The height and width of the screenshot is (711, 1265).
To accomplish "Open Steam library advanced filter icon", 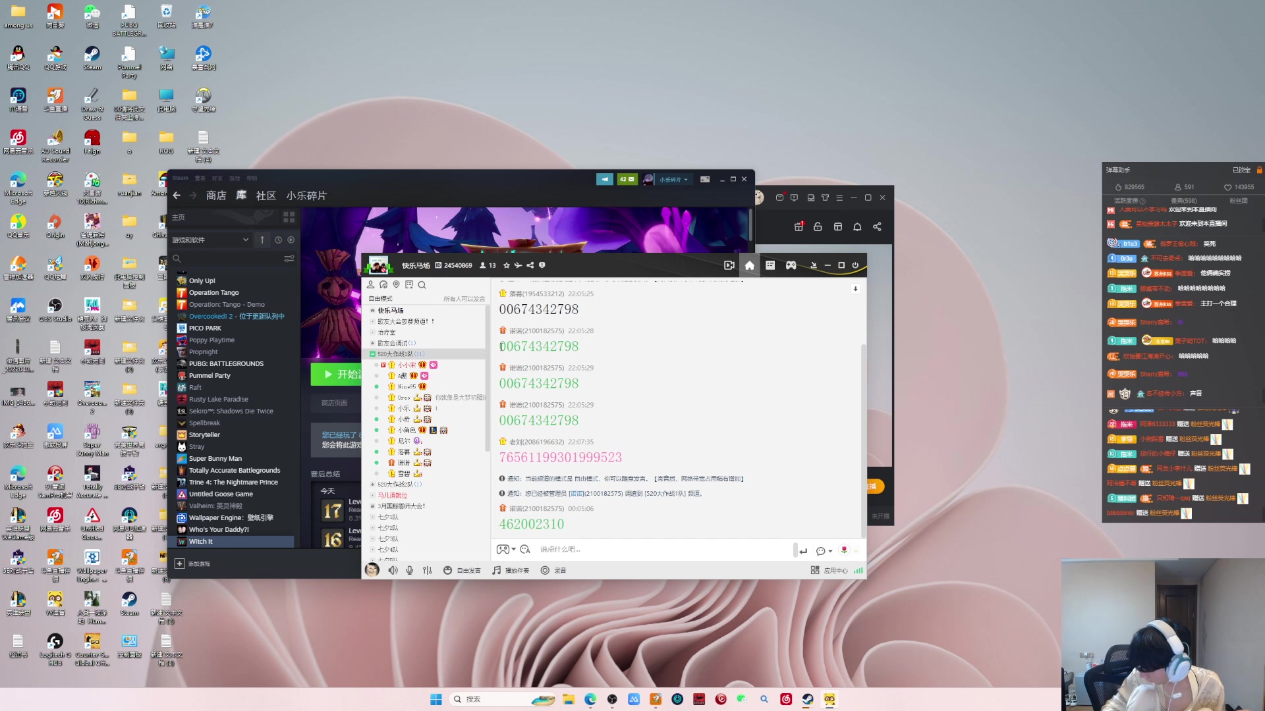I will coord(289,259).
